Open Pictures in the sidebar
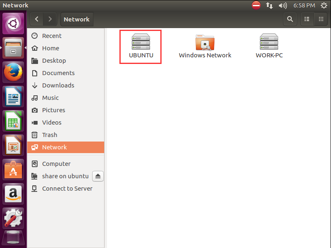 pyautogui.click(x=66, y=110)
